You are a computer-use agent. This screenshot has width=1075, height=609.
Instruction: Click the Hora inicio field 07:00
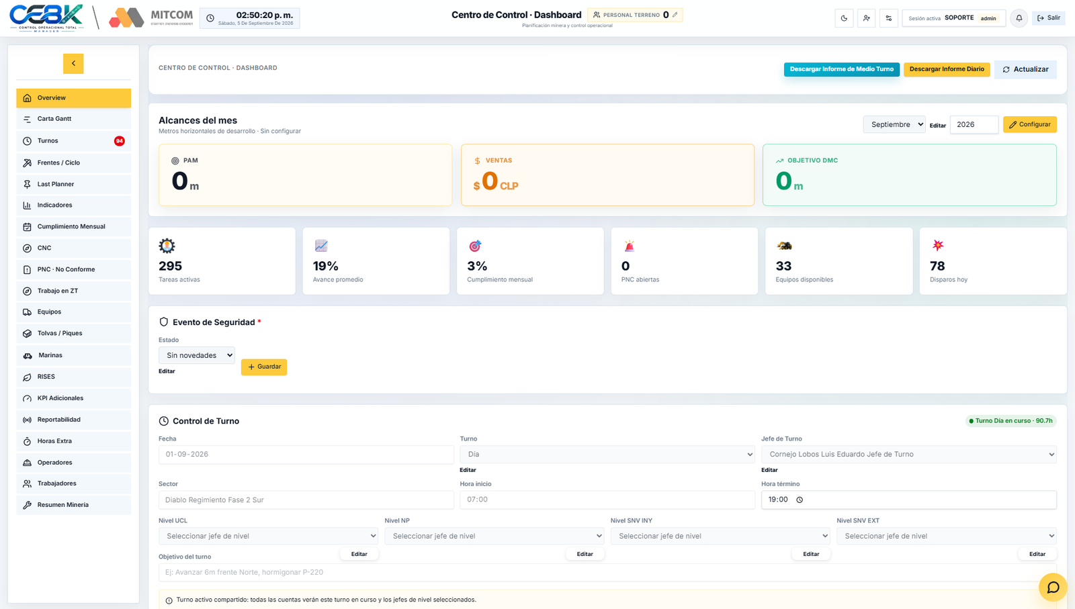(607, 500)
